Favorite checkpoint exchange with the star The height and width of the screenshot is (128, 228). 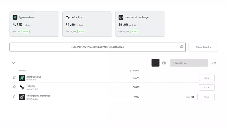tap(14, 96)
